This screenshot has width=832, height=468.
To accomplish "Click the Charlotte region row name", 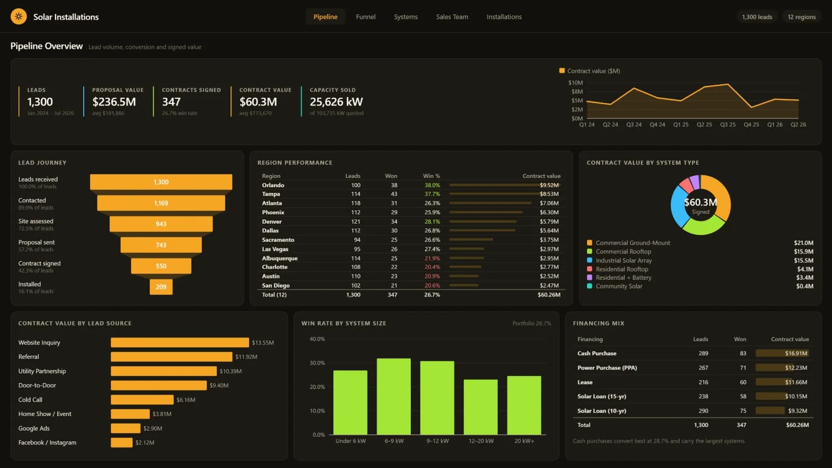I will point(275,267).
